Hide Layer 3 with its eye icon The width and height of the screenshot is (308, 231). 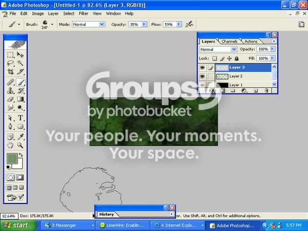coord(202,68)
